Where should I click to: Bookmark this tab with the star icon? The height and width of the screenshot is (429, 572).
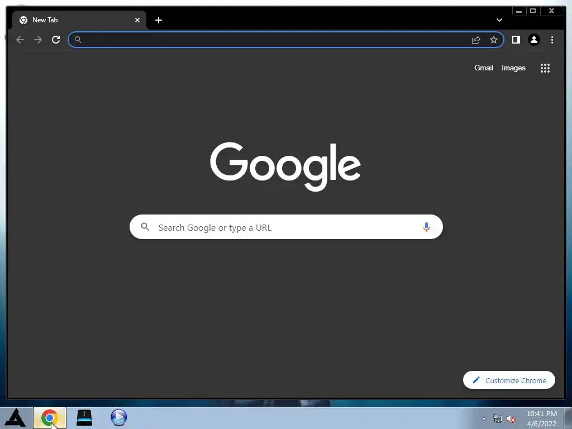(x=494, y=40)
